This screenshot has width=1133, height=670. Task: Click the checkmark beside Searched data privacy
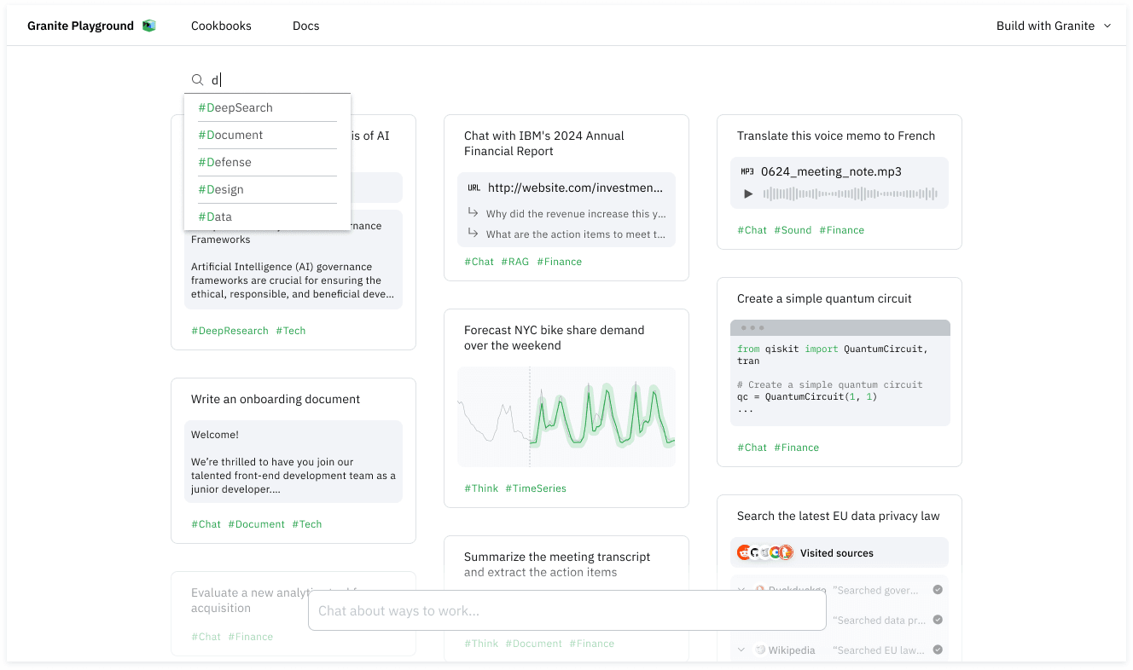click(x=938, y=620)
